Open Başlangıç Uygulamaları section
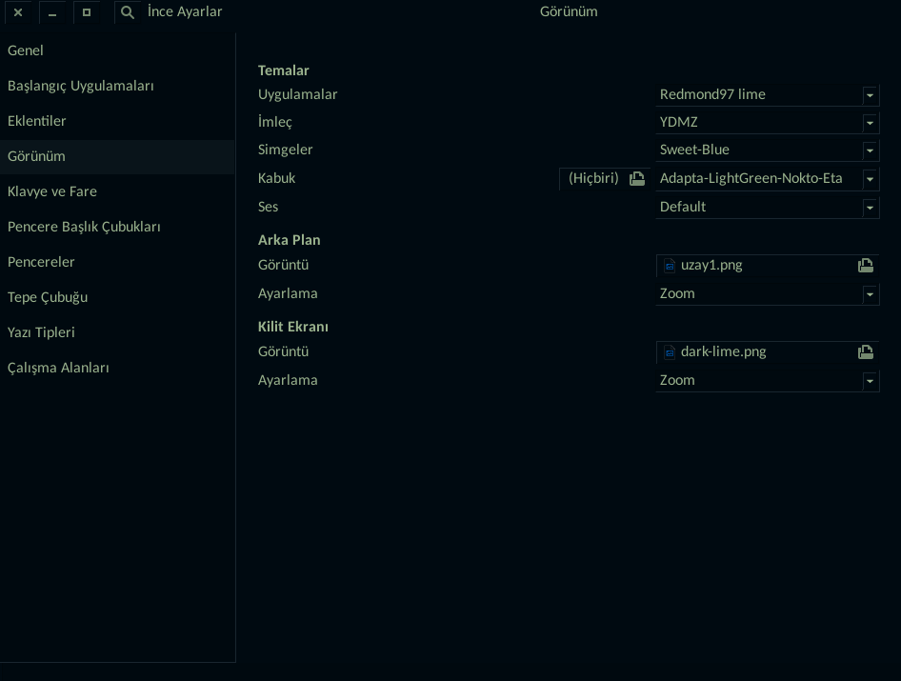The height and width of the screenshot is (681, 901). pos(117,86)
